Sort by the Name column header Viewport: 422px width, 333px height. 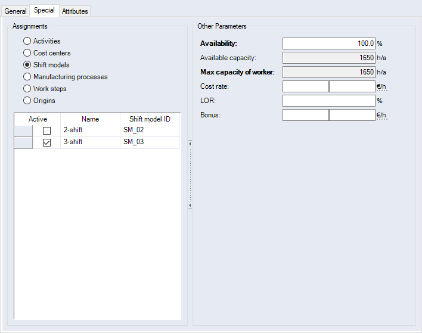[x=90, y=119]
